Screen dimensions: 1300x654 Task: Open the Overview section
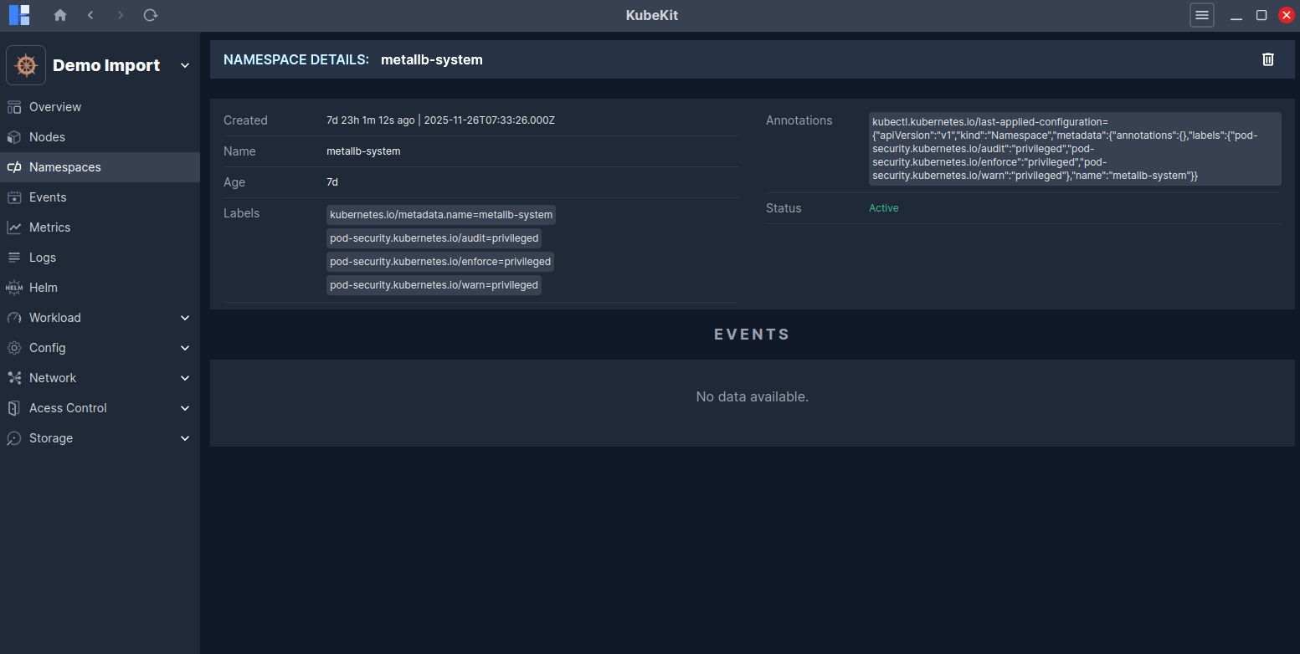[55, 106]
